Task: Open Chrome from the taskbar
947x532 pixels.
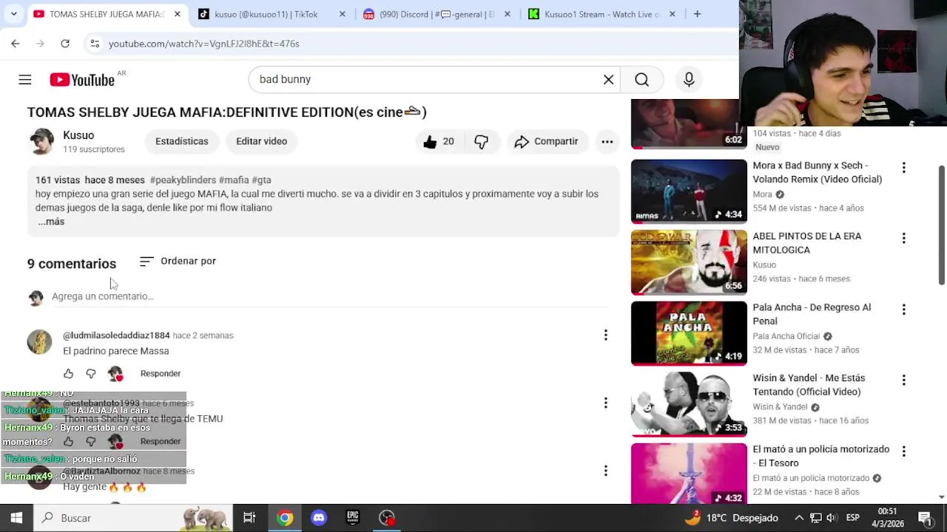Action: (285, 518)
